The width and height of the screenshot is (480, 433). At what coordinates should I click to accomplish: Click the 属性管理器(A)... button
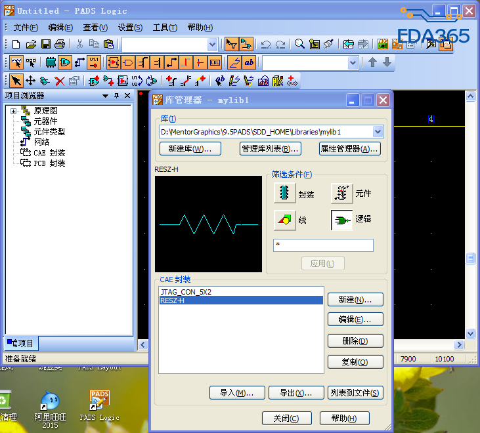click(350, 149)
